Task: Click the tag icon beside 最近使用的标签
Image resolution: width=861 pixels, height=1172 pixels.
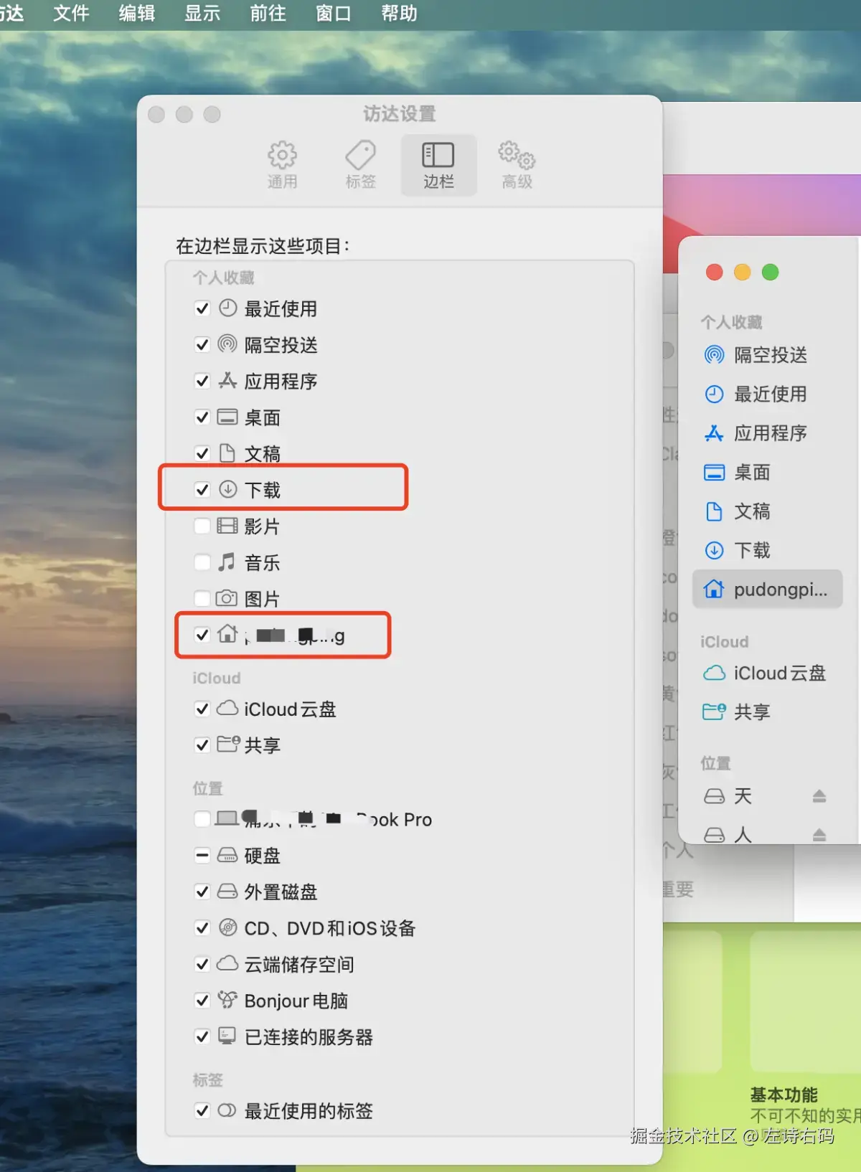Action: pyautogui.click(x=227, y=1110)
